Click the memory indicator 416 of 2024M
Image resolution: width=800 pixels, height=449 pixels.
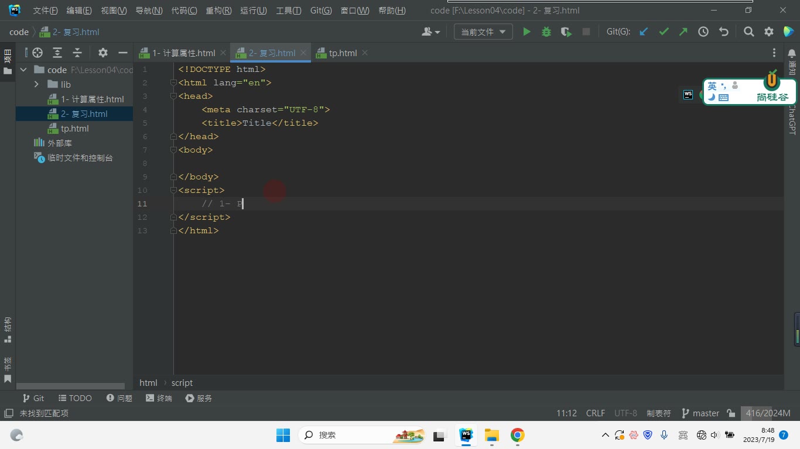(x=768, y=413)
